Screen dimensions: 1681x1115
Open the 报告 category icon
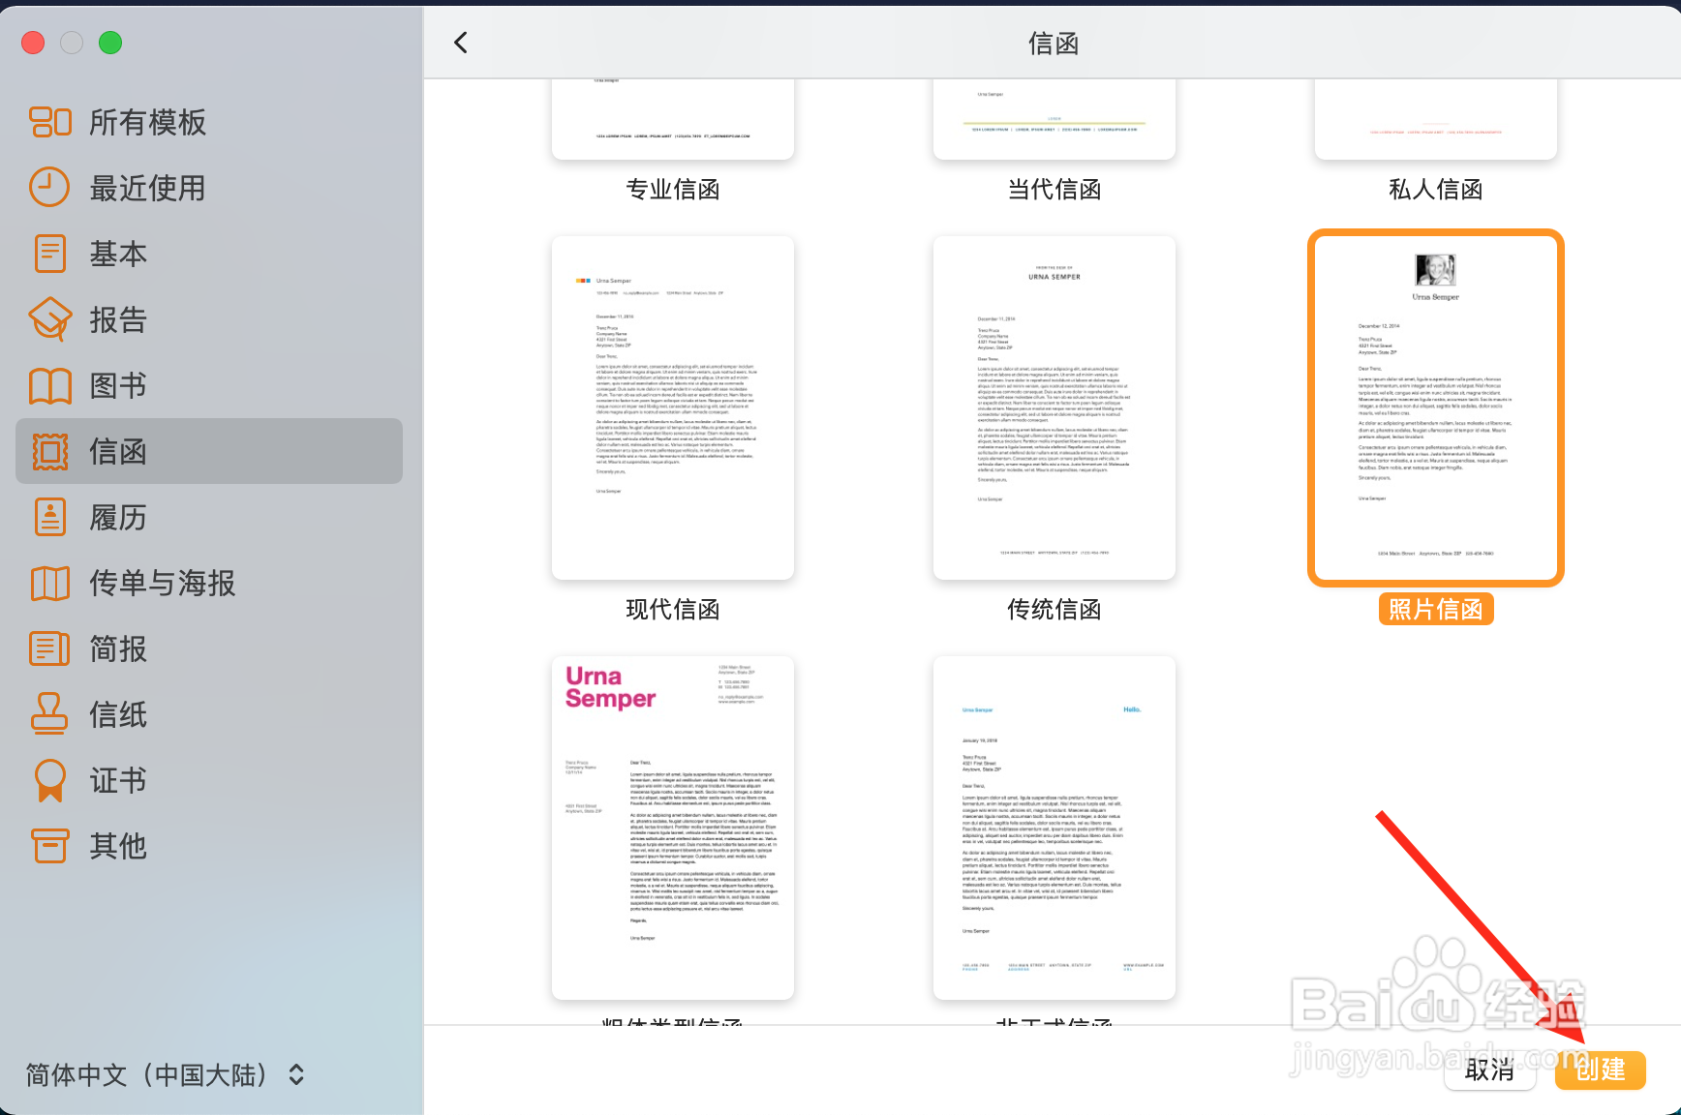[49, 319]
